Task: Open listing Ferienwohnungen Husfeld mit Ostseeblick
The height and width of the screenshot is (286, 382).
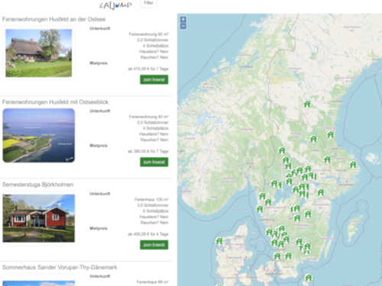Action: click(x=55, y=102)
